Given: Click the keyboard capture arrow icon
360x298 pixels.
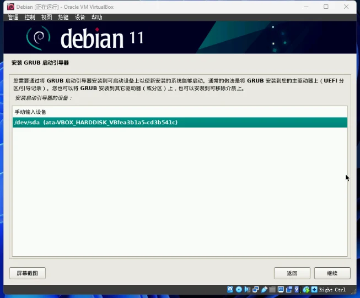Looking at the screenshot, I should click(314, 290).
